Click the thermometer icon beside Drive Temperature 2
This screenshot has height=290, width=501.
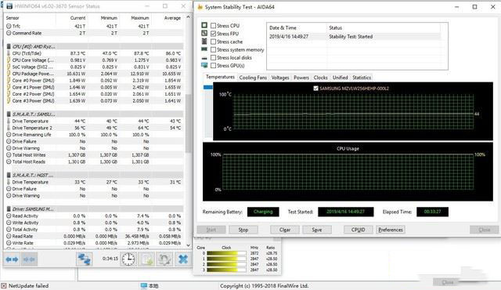[x=9, y=128]
